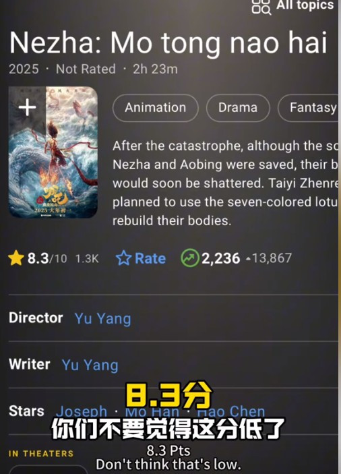The height and width of the screenshot is (474, 341).
Task: Open writer Yu Yang's link
Action: (x=90, y=365)
